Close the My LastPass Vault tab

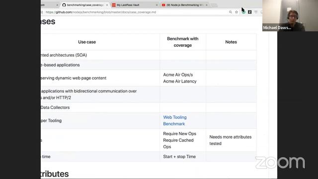point(157,5)
